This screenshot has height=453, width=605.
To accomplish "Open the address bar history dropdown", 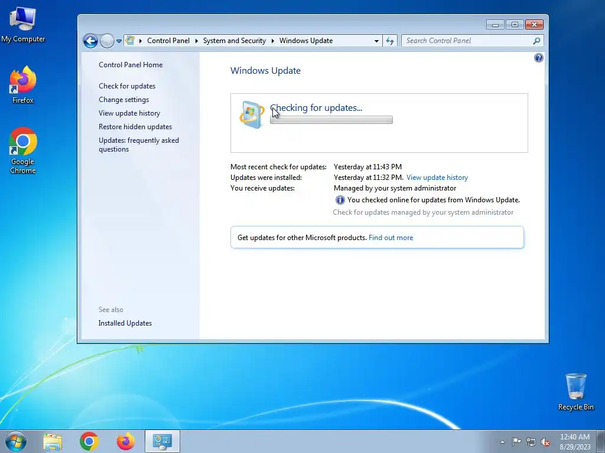I will coord(376,41).
